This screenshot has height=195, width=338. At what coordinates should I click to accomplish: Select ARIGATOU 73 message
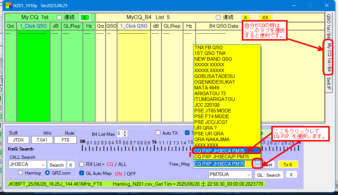[227, 94]
